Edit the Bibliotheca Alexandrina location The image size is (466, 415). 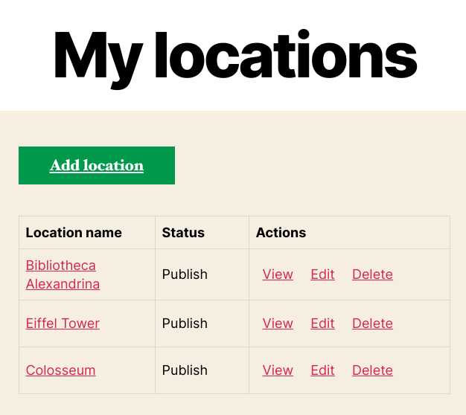(x=322, y=274)
